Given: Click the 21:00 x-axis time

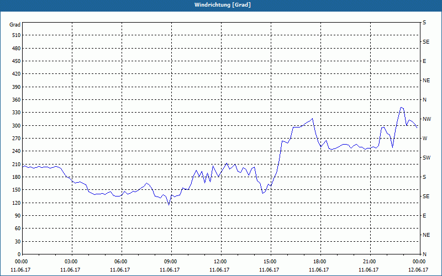Looking at the screenshot, I should (x=370, y=262).
